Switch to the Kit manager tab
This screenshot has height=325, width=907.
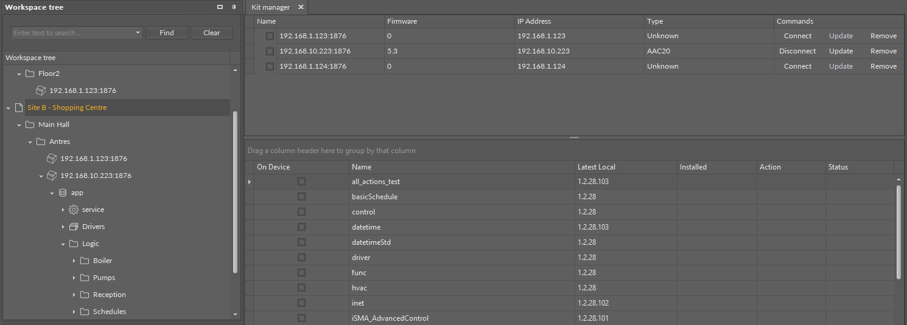(x=270, y=7)
